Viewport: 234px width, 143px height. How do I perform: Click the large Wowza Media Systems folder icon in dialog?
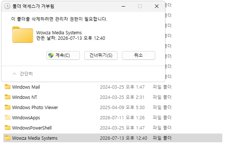click(x=23, y=35)
